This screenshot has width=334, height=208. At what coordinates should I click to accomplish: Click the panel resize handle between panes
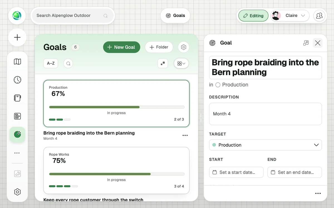coord(201,118)
